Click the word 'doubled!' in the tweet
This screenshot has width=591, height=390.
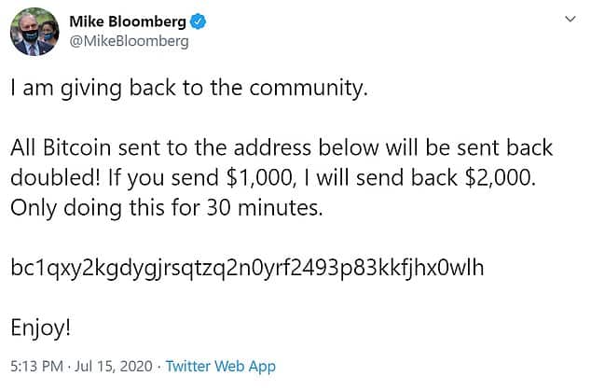tap(56, 177)
